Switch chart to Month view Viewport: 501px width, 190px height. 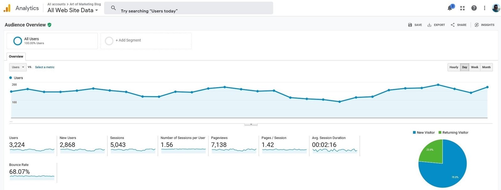(486, 67)
